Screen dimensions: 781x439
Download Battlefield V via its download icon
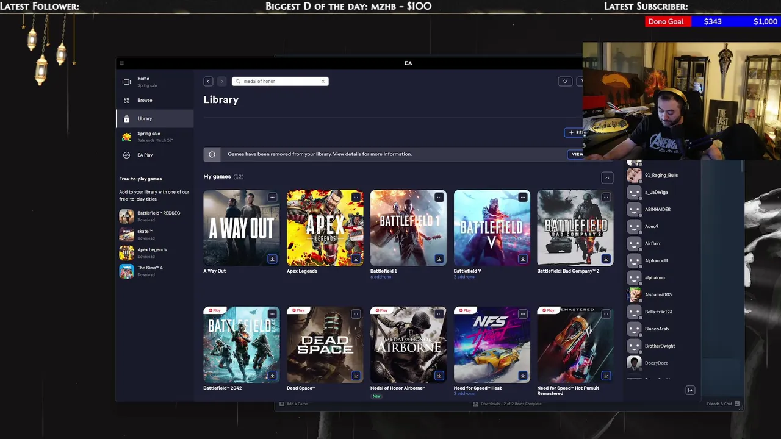click(522, 259)
